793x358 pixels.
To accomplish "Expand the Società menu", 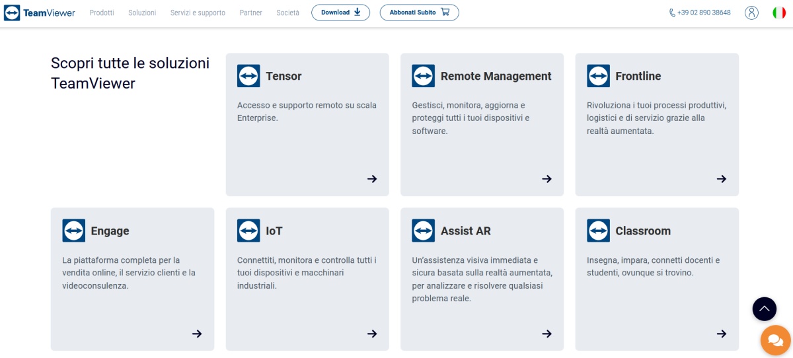I will tap(287, 13).
